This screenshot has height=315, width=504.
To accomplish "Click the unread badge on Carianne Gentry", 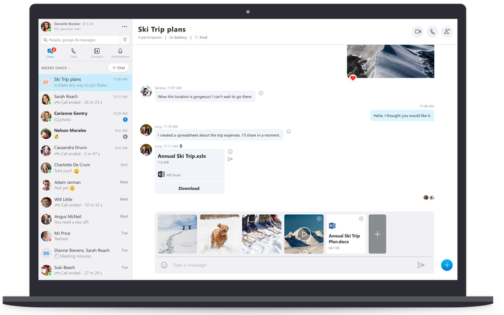I will click(125, 120).
